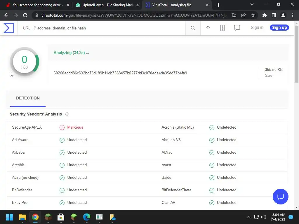The image size is (299, 224).
Task: Bookmark this page with the star icon
Action: 253,15
